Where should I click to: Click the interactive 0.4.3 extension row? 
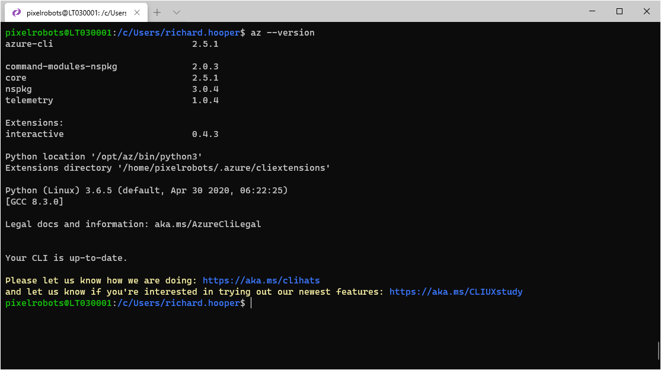(111, 134)
